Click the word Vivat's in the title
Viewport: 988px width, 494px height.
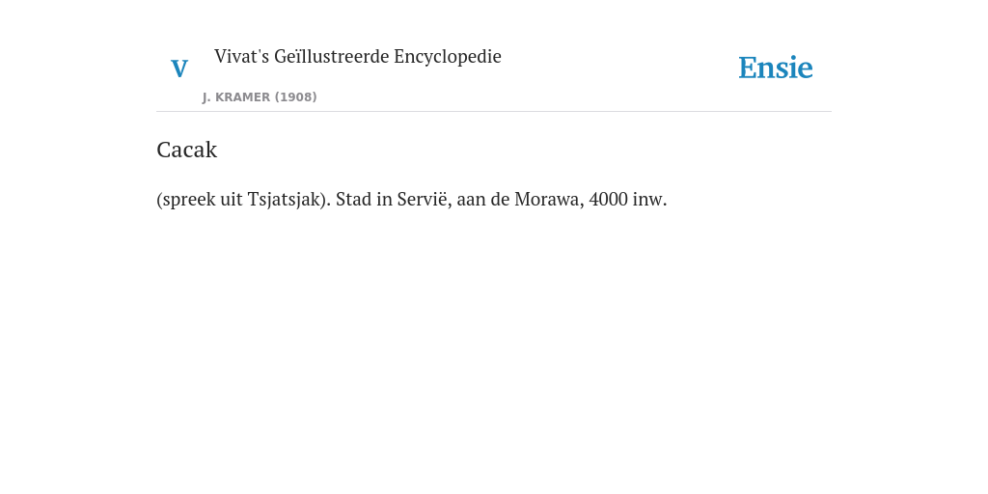point(242,56)
